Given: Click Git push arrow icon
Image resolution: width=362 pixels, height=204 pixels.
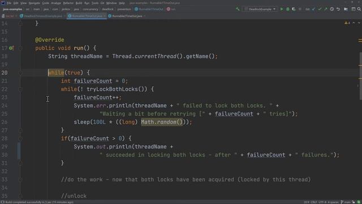Looking at the screenshot, I should point(326,9).
